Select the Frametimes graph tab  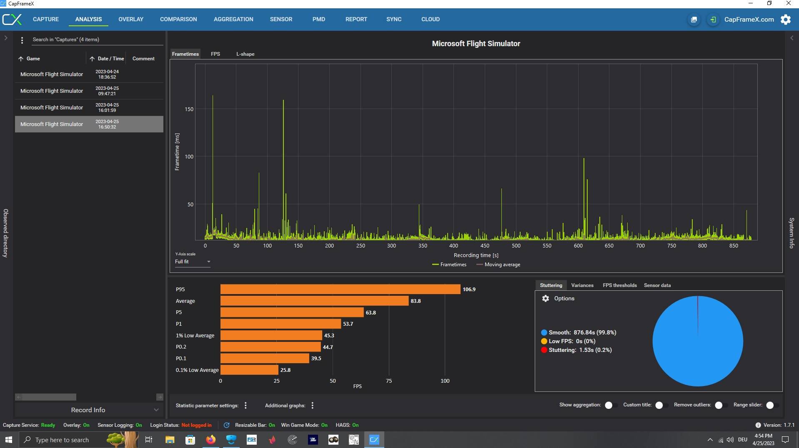(185, 54)
